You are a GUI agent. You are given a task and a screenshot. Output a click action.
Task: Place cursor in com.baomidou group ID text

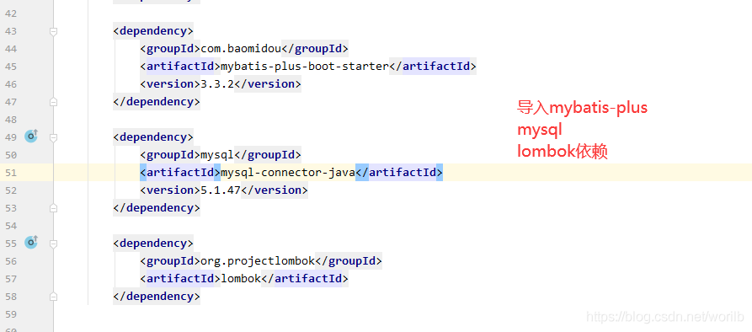coord(241,49)
